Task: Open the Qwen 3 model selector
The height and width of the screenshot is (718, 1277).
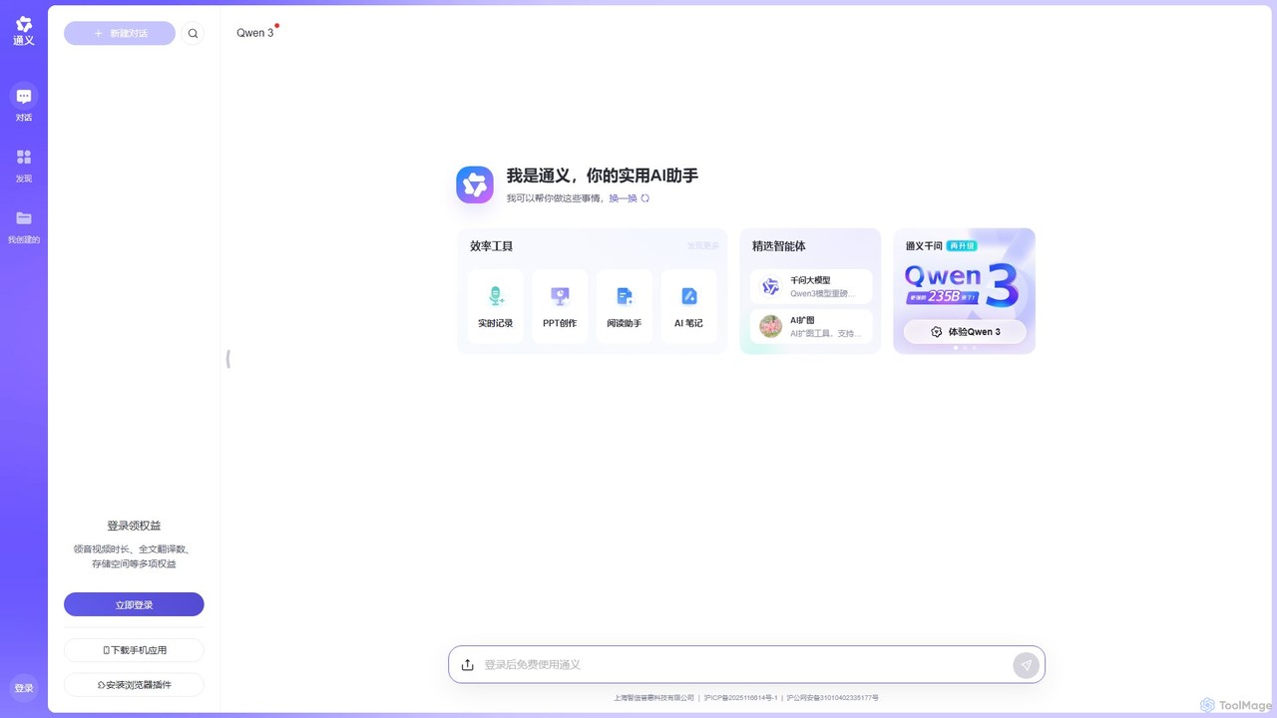Action: coord(255,33)
